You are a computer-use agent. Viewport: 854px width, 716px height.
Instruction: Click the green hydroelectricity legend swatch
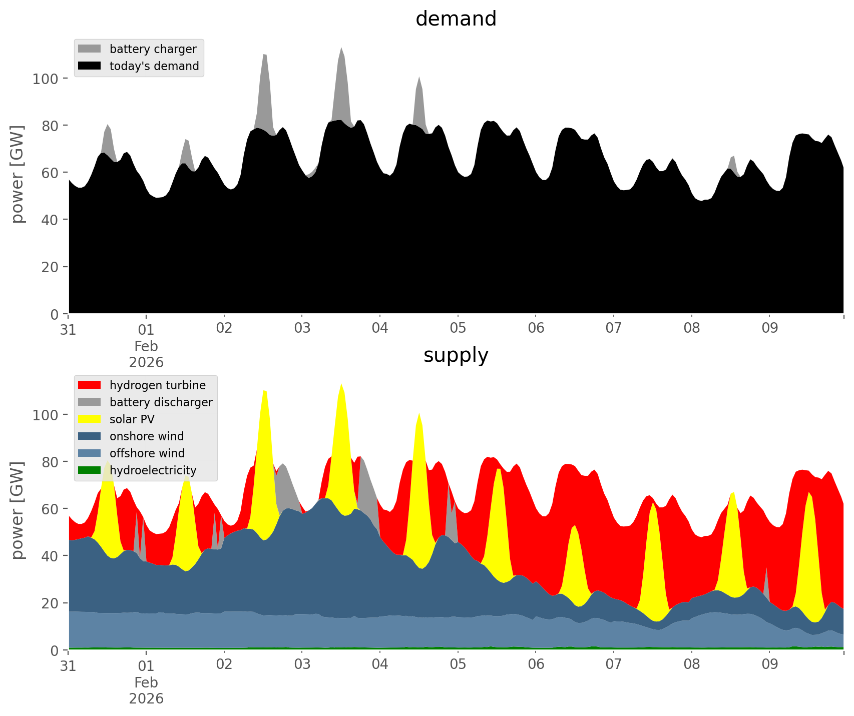pyautogui.click(x=90, y=470)
